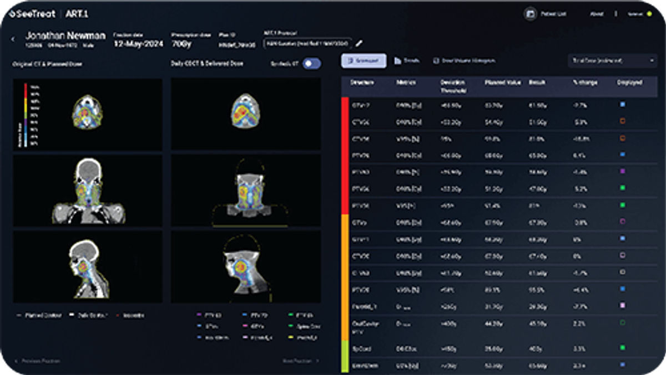Open the ART.1 Protocol selector field

coord(309,42)
